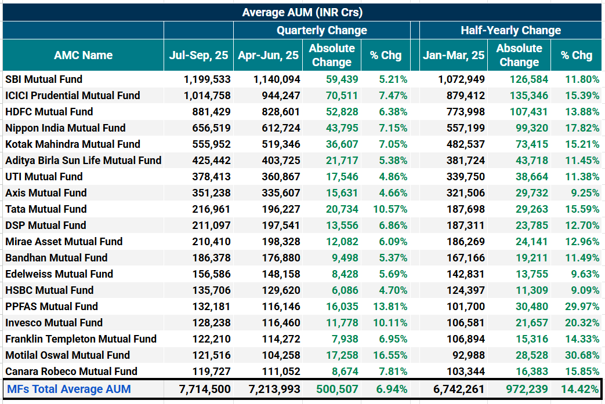Select the 'Apr-Jun, 25' column header
The image size is (605, 404).
[x=268, y=55]
